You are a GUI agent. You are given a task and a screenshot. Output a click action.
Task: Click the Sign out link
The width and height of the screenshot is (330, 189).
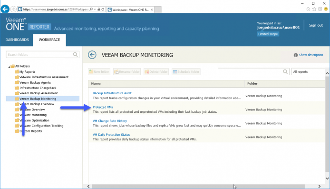(316, 25)
